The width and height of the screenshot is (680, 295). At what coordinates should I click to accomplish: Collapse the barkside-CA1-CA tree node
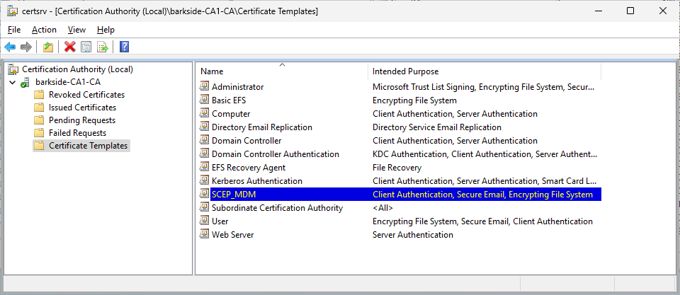click(13, 82)
